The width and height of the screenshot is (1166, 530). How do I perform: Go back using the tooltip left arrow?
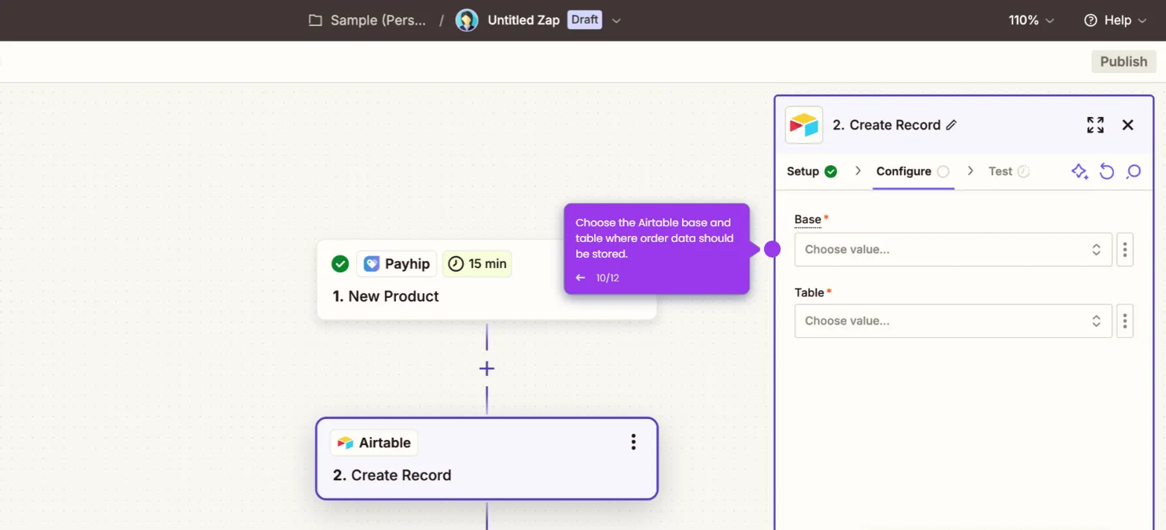coord(581,278)
